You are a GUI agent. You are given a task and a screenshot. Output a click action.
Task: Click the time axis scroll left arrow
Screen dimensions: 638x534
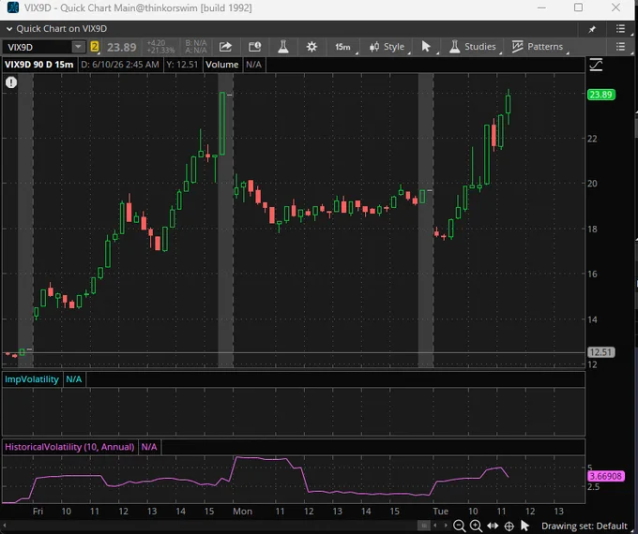pos(435,526)
